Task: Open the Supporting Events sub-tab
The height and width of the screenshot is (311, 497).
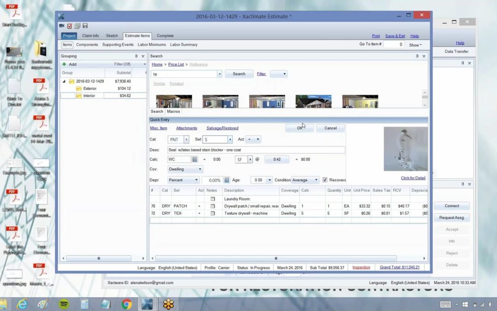Action: point(118,45)
